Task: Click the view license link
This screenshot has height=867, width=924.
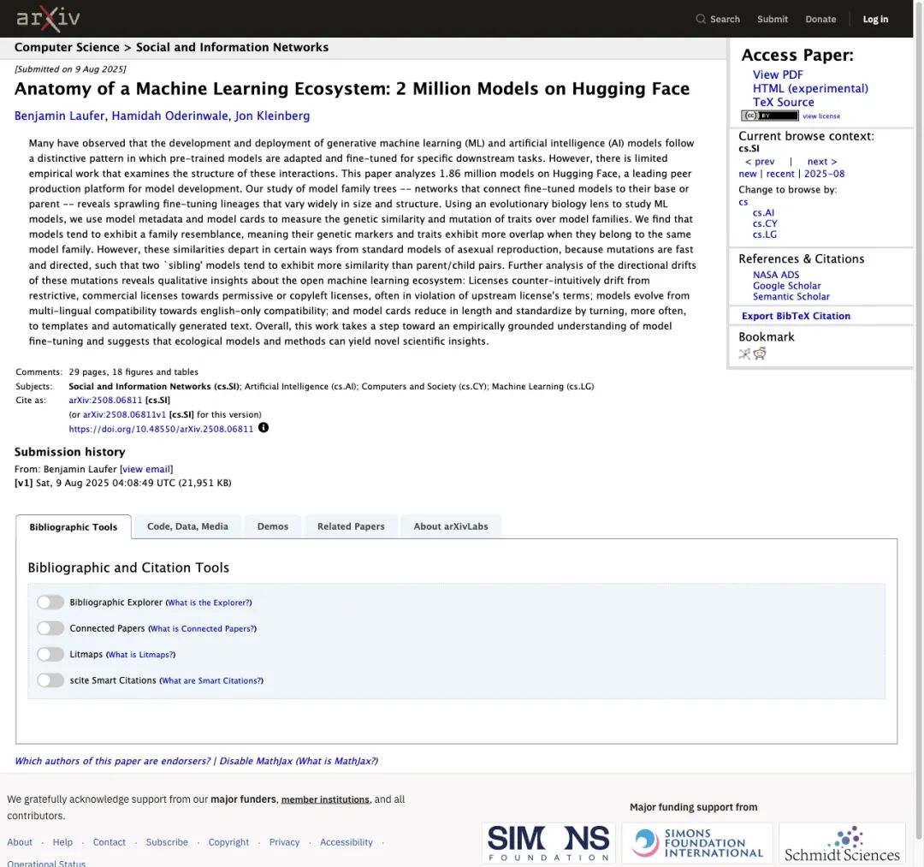Action: pyautogui.click(x=821, y=116)
